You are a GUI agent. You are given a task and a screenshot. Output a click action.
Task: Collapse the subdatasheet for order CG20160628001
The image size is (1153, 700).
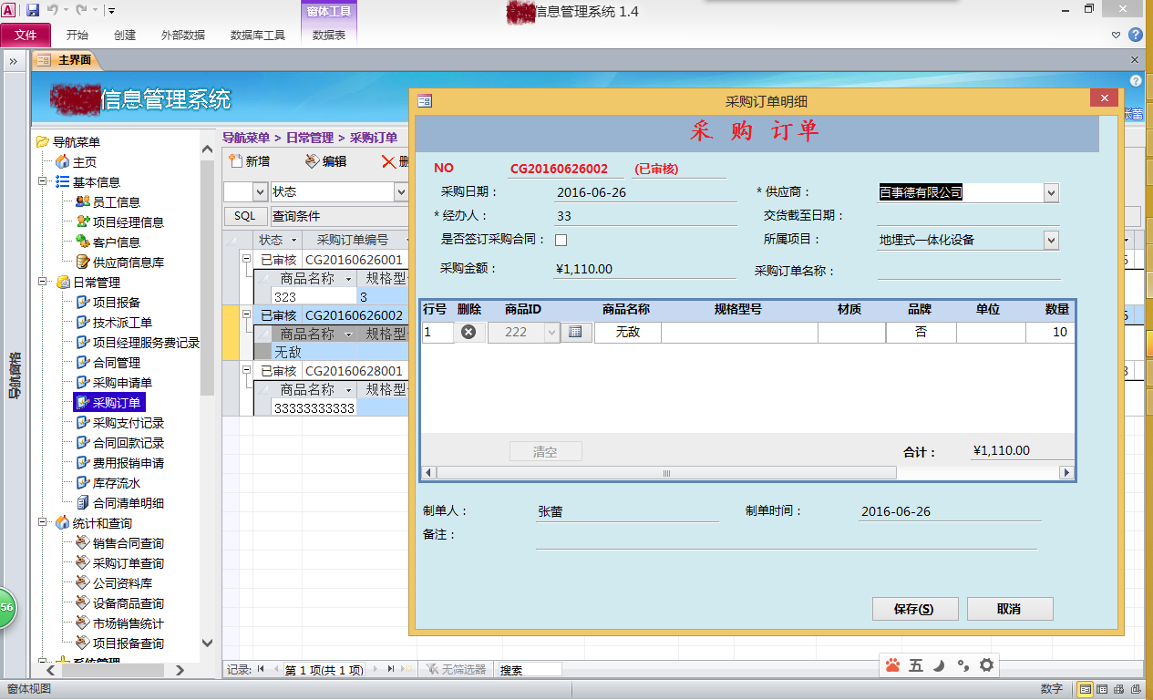click(x=245, y=371)
